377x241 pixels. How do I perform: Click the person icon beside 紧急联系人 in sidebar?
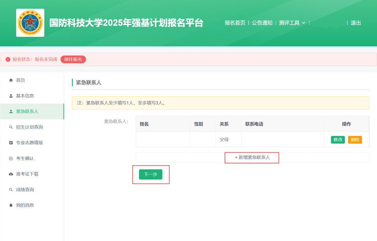(x=11, y=112)
